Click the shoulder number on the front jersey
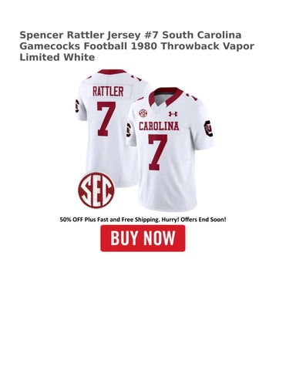The width and height of the screenshot is (286, 370). click(191, 96)
